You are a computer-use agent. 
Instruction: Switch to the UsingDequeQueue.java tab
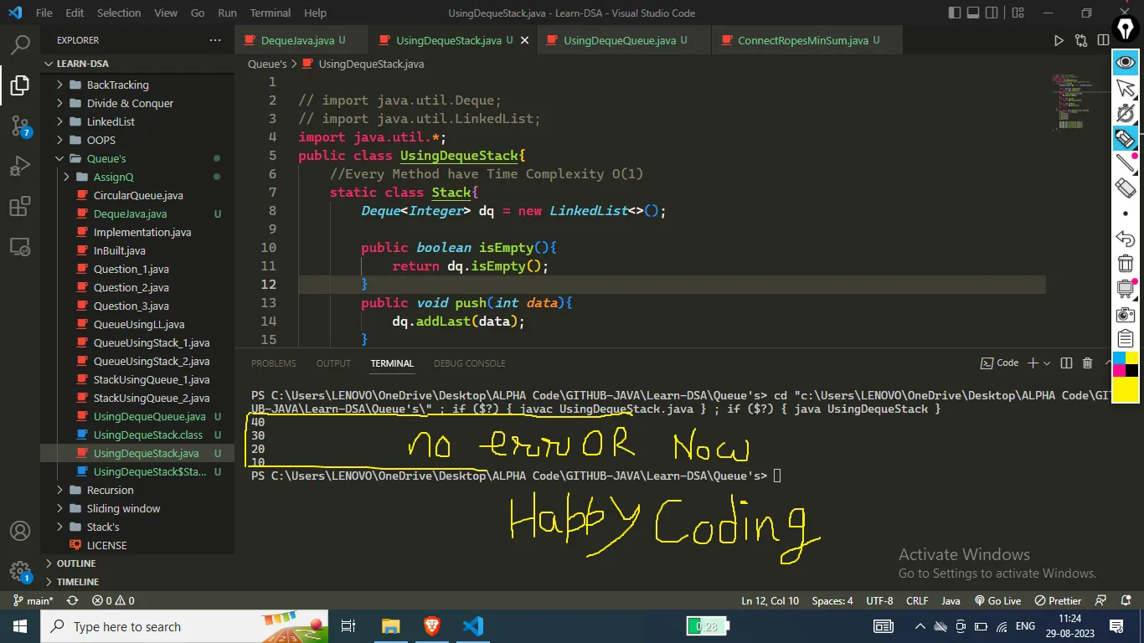619,40
